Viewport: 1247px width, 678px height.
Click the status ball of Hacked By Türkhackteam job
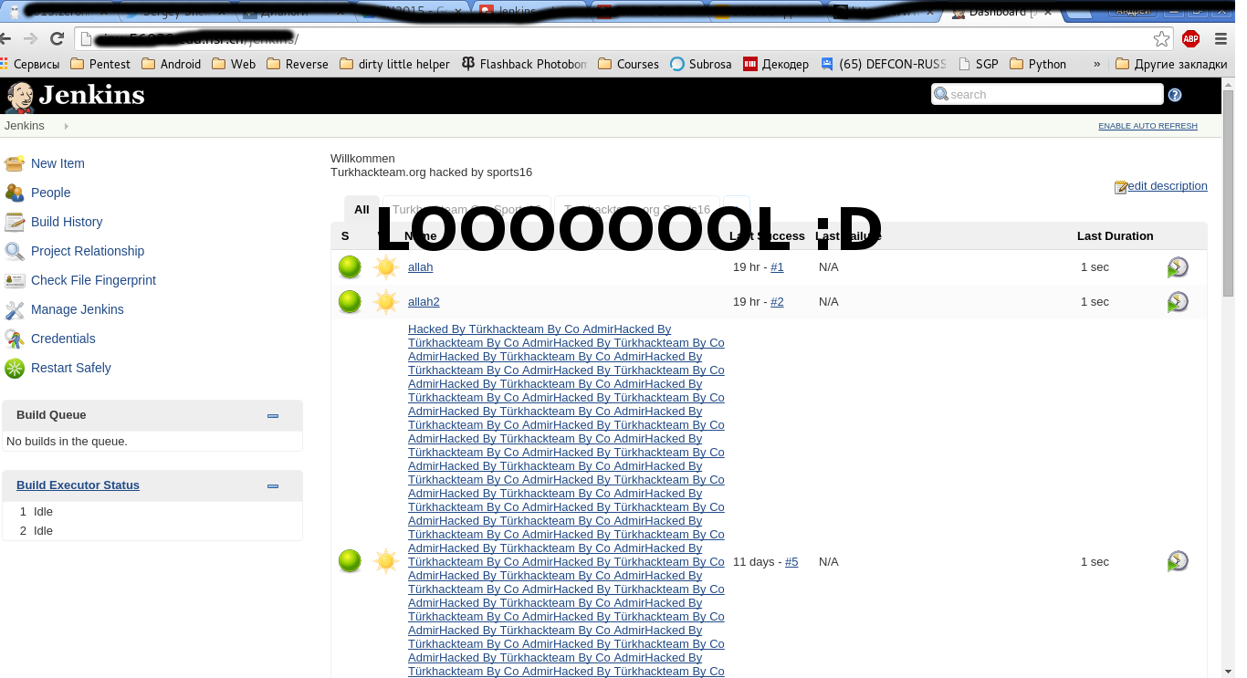click(350, 561)
